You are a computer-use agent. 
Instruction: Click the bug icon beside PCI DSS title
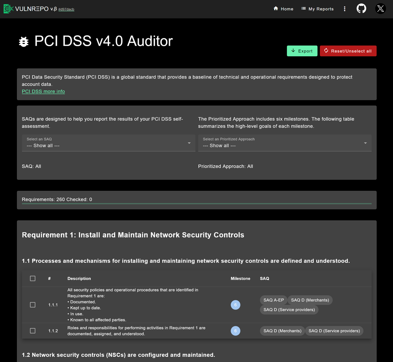[24, 42]
